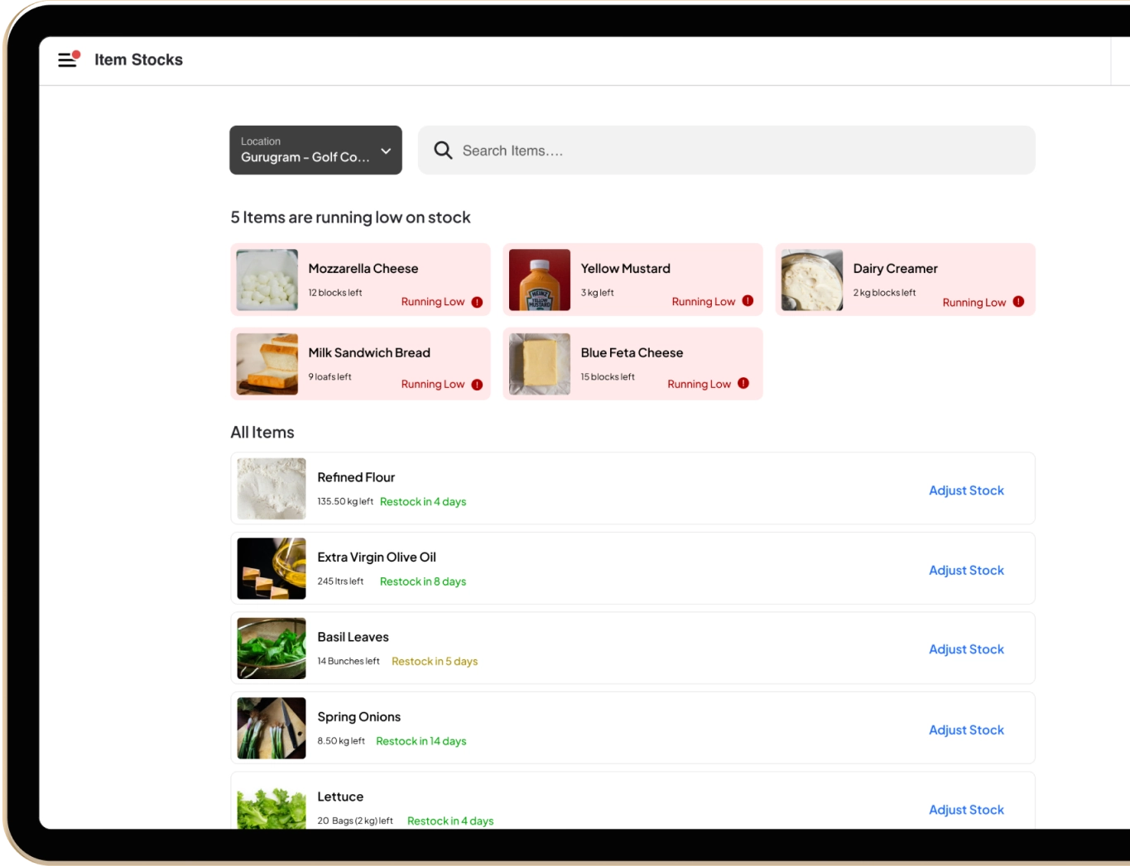Image resolution: width=1130 pixels, height=866 pixels.
Task: Open the Yellow Mustard bottle thumbnail
Action: (x=539, y=280)
